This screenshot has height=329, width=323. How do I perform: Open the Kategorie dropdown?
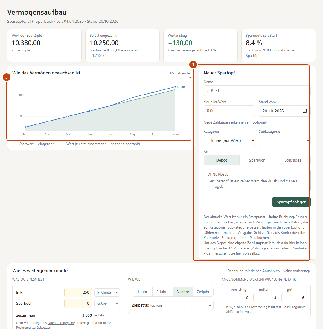[229, 141]
